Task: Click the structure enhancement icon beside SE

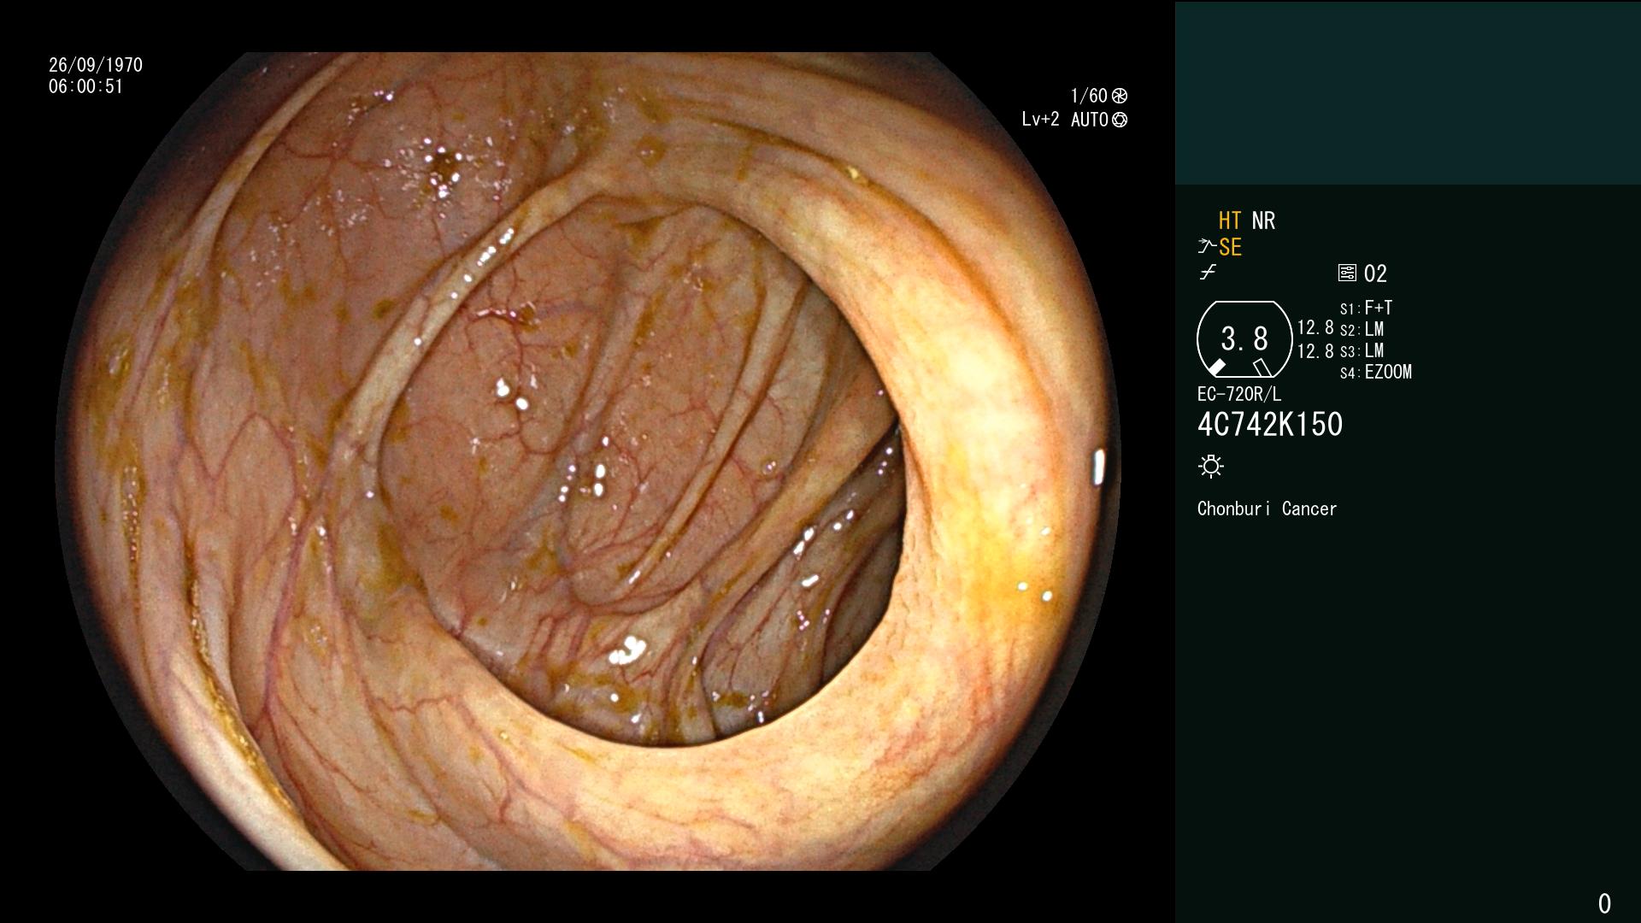Action: [1206, 247]
